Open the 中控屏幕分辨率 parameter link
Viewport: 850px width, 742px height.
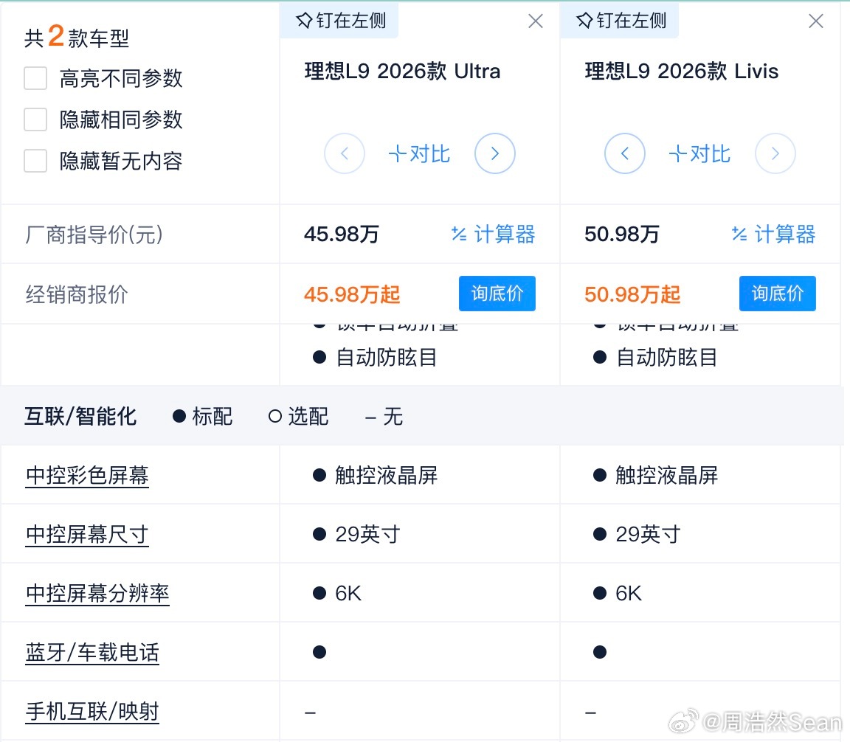point(97,594)
